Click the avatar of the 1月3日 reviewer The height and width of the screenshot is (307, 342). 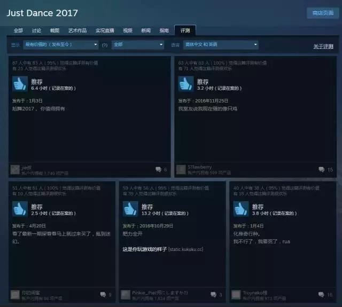tap(15, 170)
